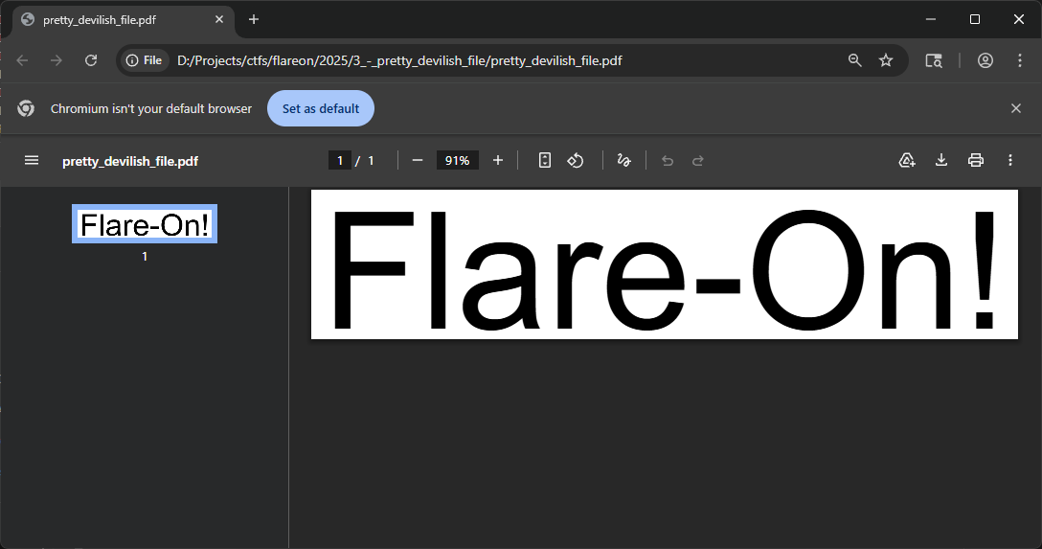Viewport: 1042px width, 549px height.
Task: Select the draw annotation tool
Action: [x=623, y=161]
